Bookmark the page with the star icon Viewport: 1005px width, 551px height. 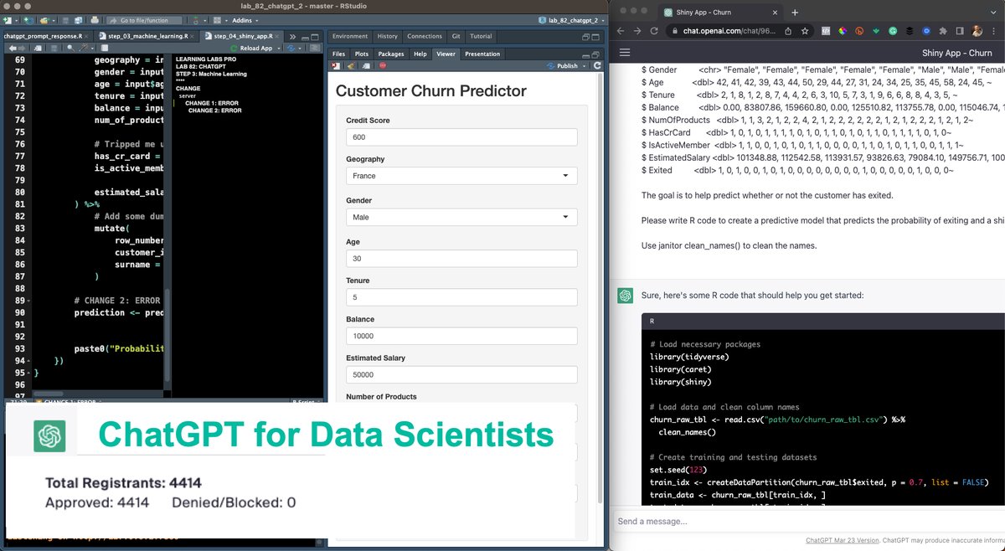(x=805, y=31)
